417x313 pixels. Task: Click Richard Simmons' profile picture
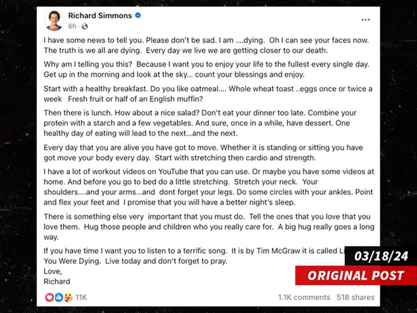(53, 20)
